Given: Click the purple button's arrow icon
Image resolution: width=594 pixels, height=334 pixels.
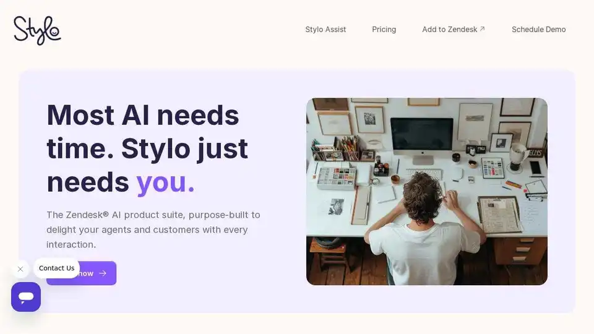Looking at the screenshot, I should point(103,273).
